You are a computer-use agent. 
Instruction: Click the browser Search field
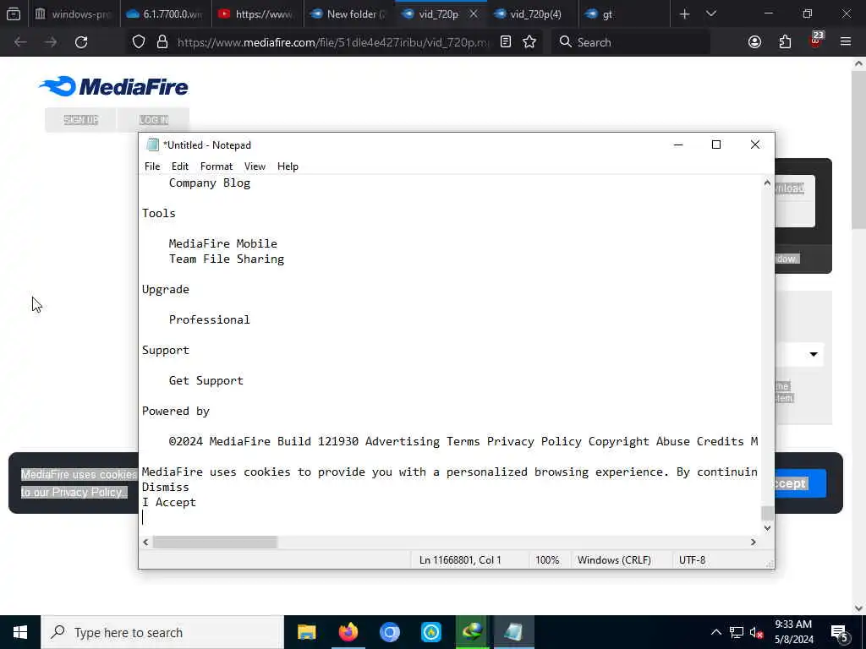[631, 42]
